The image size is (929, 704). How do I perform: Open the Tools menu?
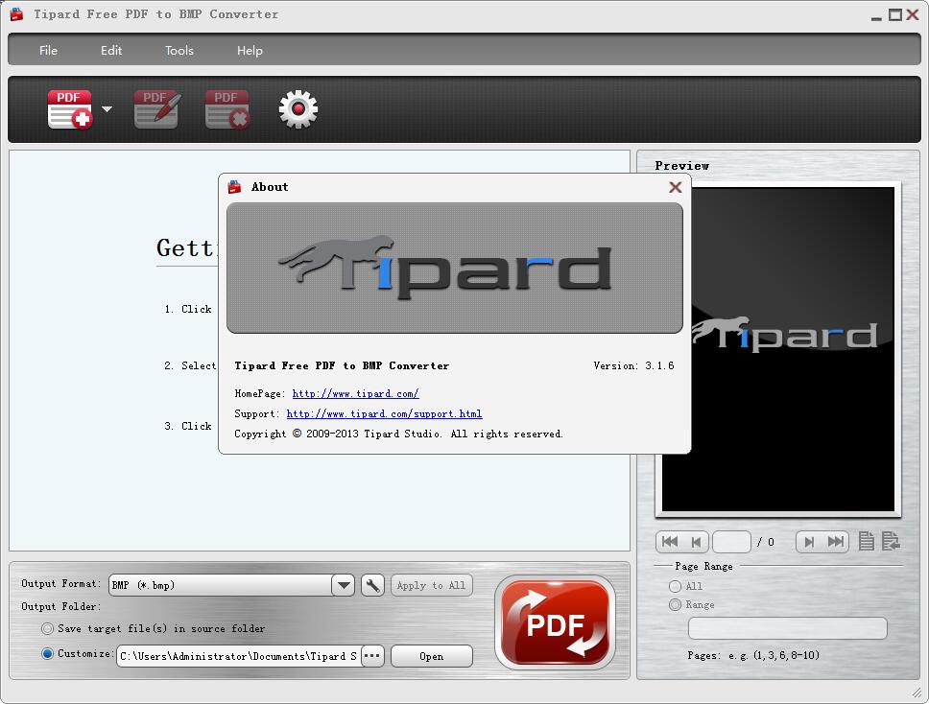[179, 50]
